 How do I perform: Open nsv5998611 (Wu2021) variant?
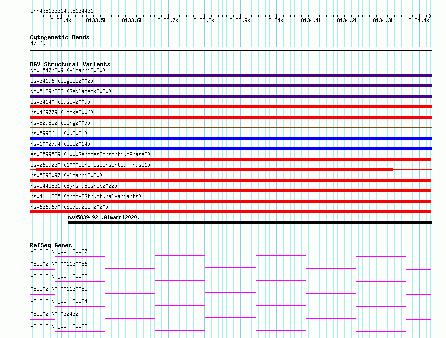point(59,133)
